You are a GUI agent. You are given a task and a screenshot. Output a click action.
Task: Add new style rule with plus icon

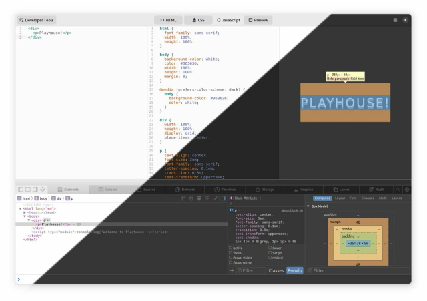[232, 270]
